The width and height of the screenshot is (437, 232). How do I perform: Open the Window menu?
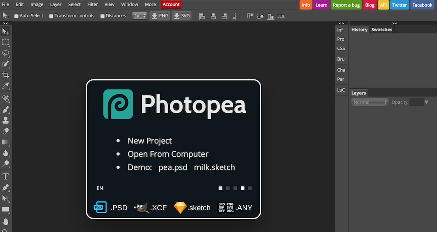(129, 4)
